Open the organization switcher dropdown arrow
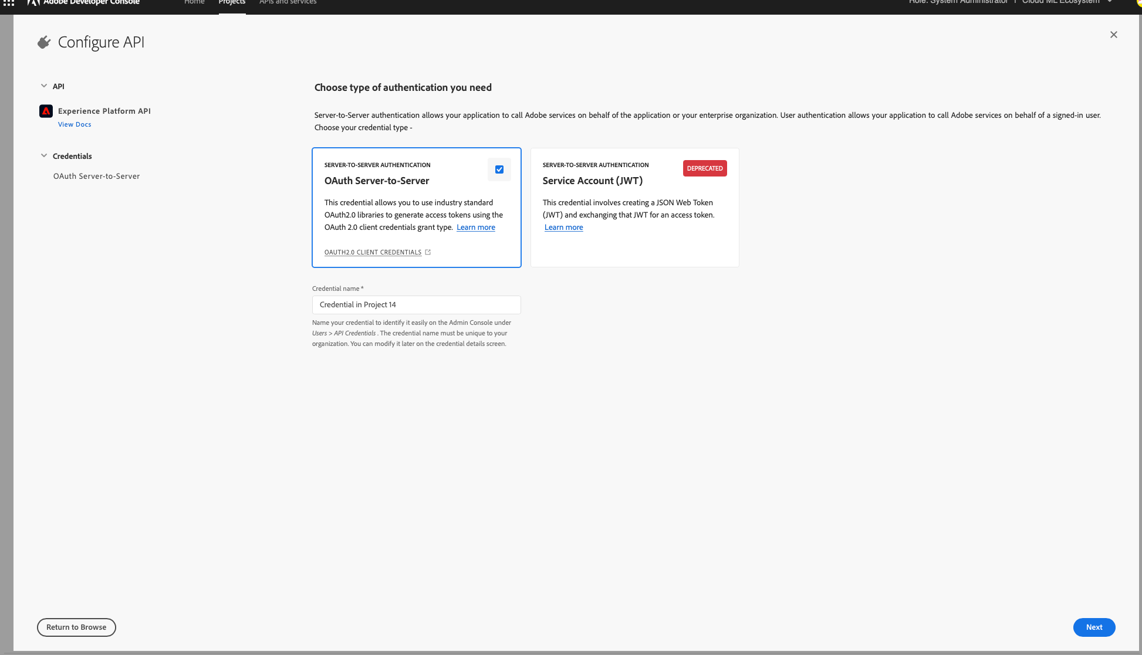The image size is (1142, 655). (x=1110, y=2)
